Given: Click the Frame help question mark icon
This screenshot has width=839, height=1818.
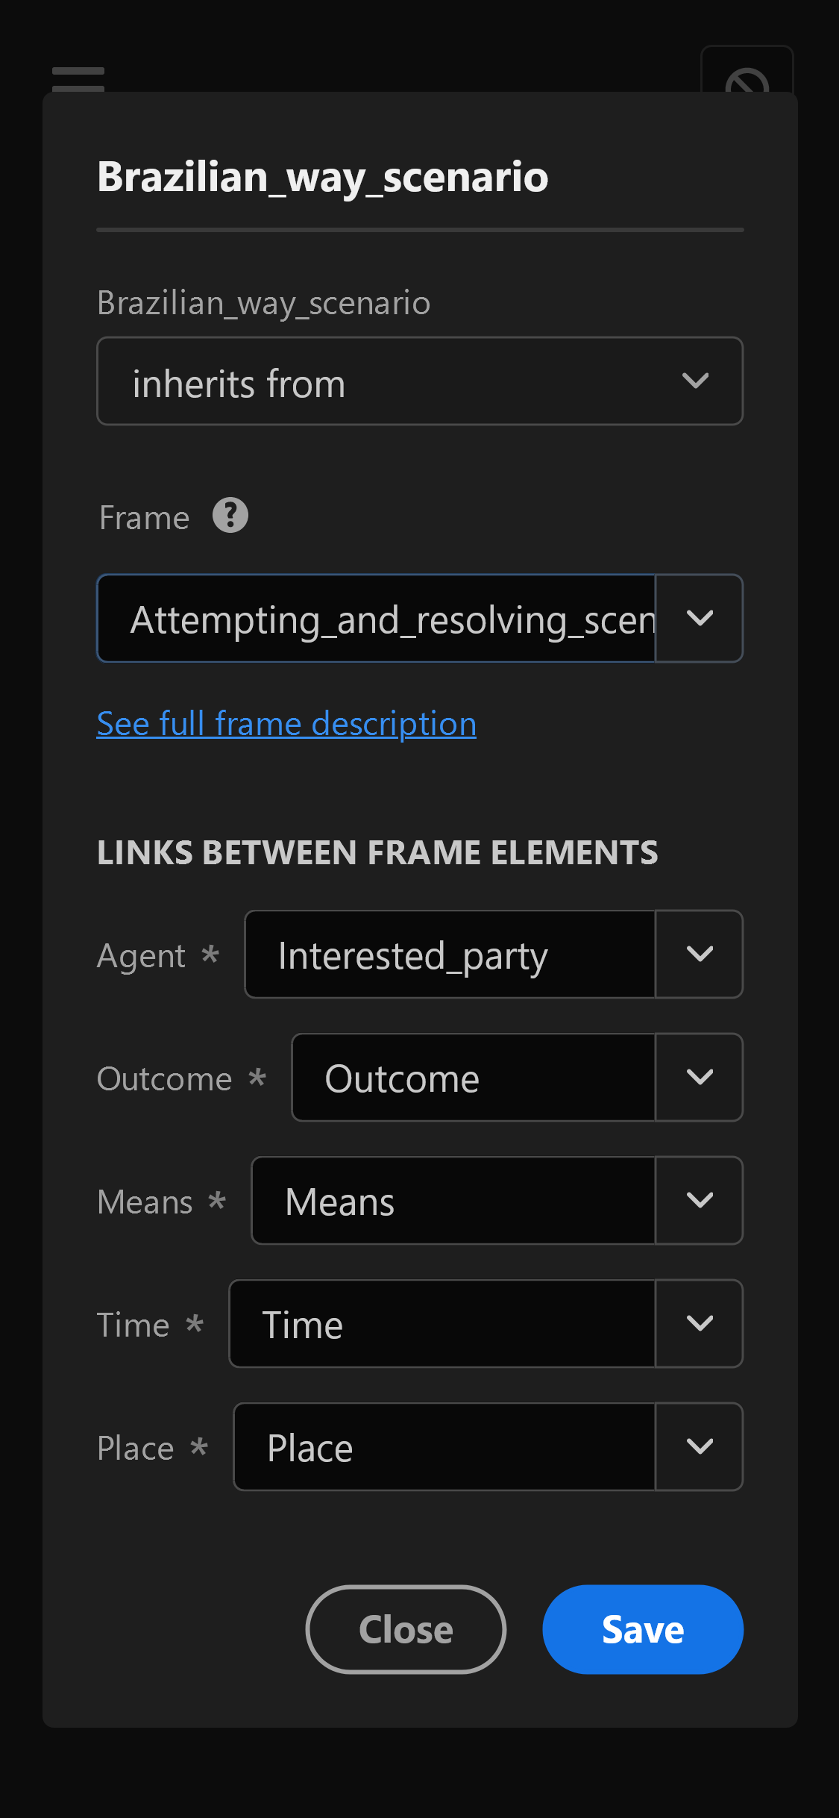Looking at the screenshot, I should tap(230, 516).
